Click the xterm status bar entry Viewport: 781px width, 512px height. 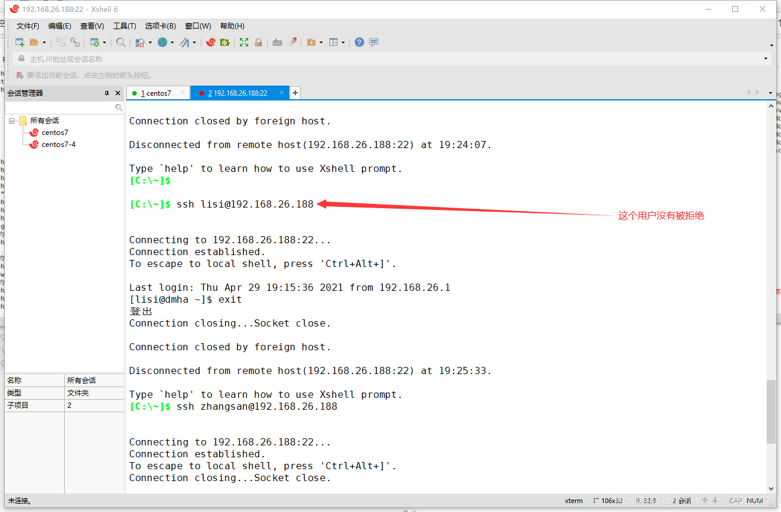pos(574,501)
